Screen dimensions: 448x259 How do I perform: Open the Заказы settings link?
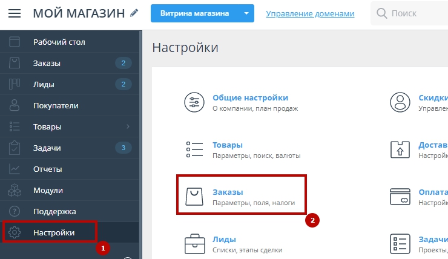point(228,192)
